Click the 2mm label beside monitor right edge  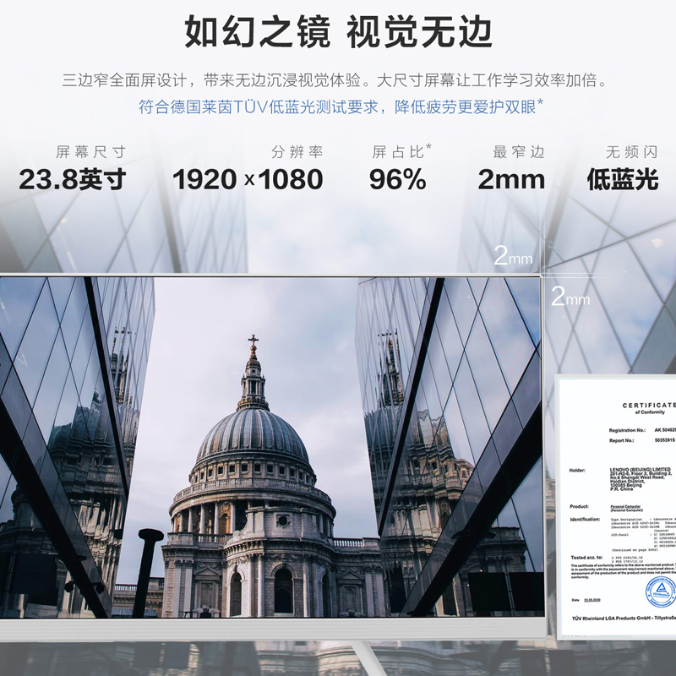coord(570,297)
